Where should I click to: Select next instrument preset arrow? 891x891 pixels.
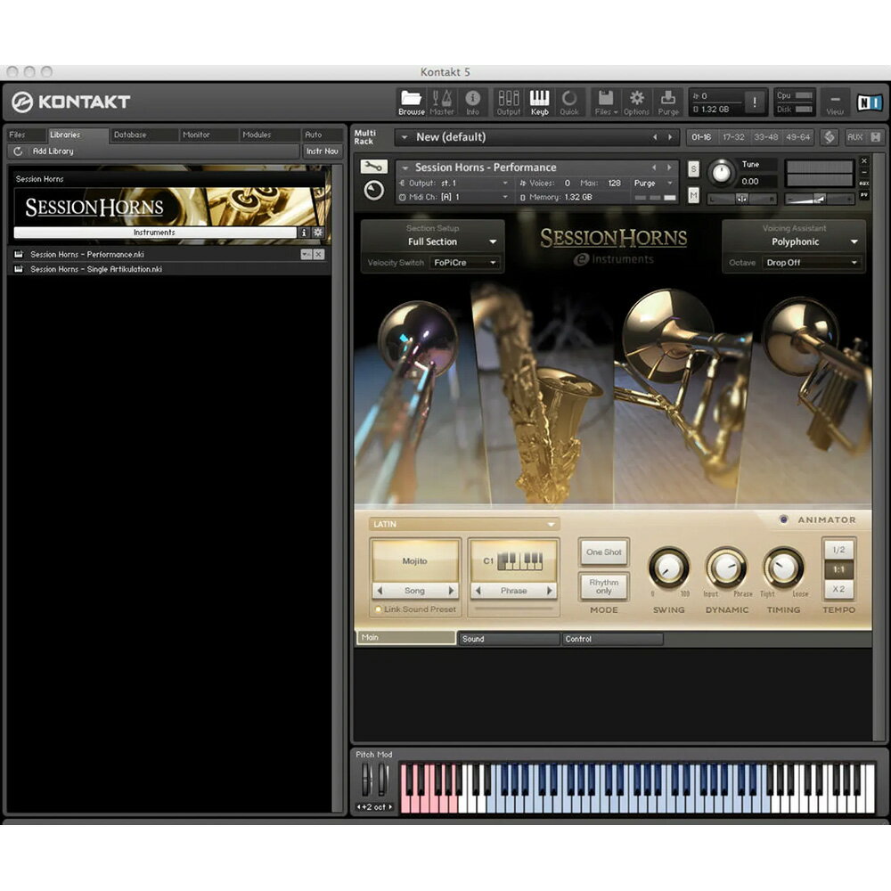(x=669, y=168)
